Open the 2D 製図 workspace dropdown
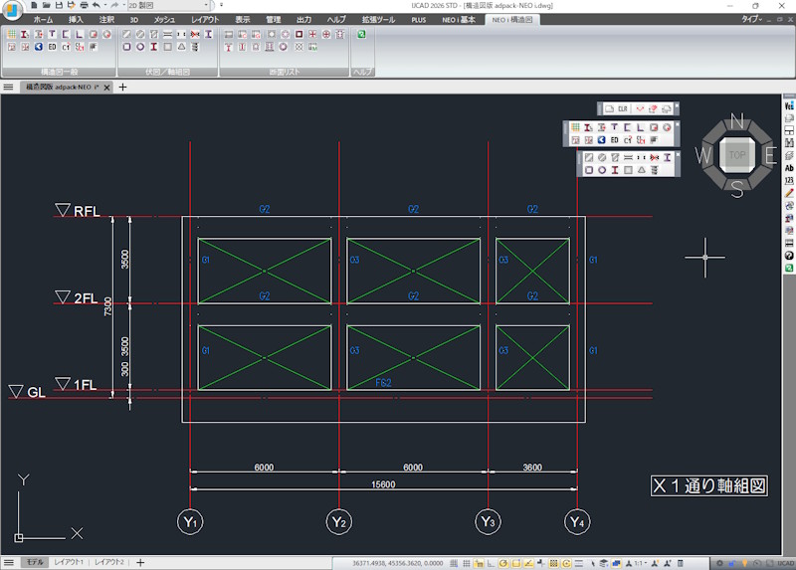Screen dimensions: 796x570 click(168, 5)
